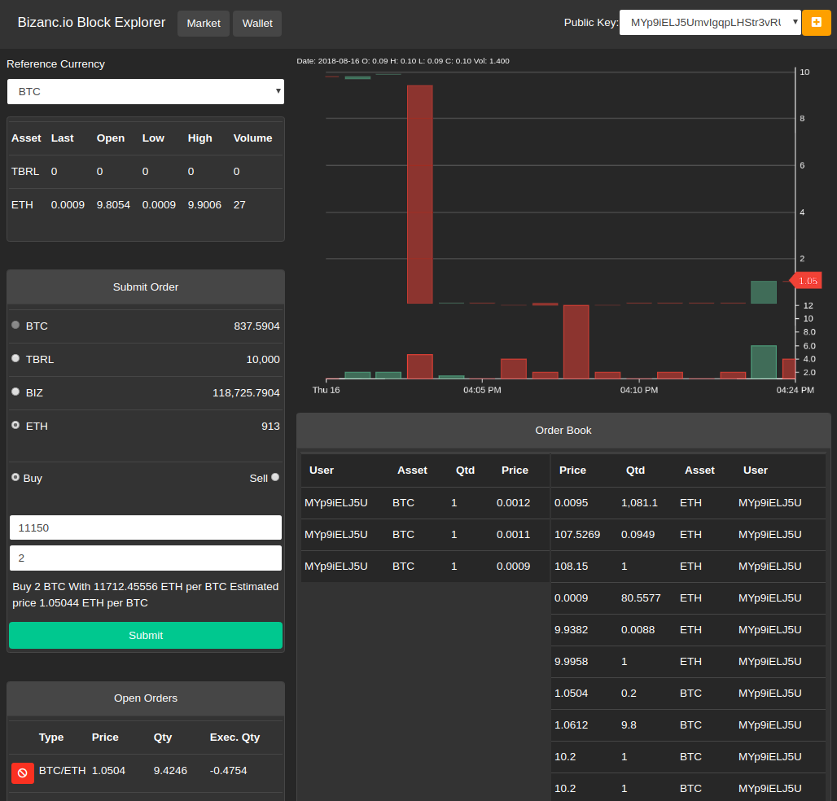Open the Wallet tab
This screenshot has width=837, height=801.
[257, 24]
